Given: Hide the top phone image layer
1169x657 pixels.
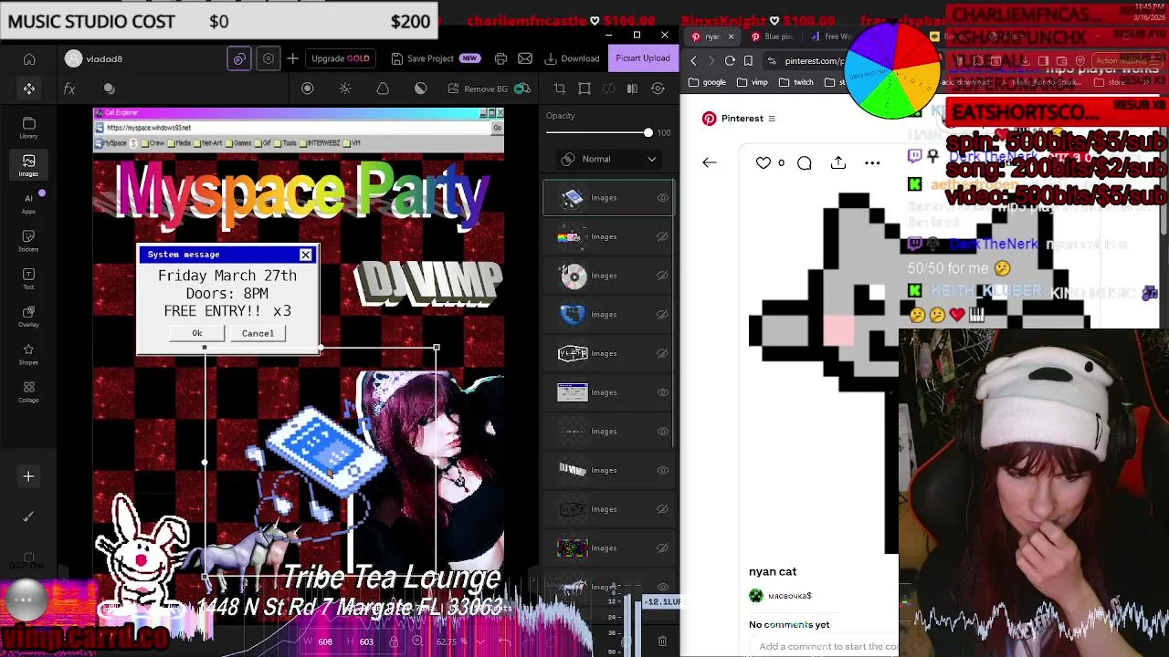Looking at the screenshot, I should pos(663,198).
